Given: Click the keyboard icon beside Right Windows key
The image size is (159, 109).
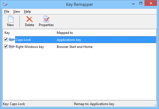Looking at the screenshot, I should tap(11, 47).
